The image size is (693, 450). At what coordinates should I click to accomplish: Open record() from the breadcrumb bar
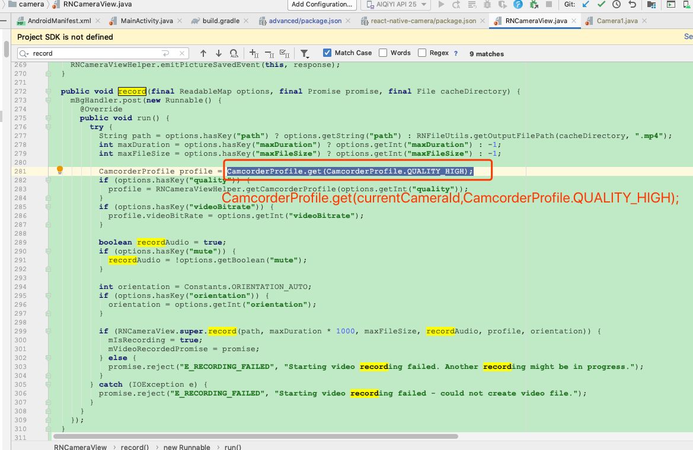135,447
